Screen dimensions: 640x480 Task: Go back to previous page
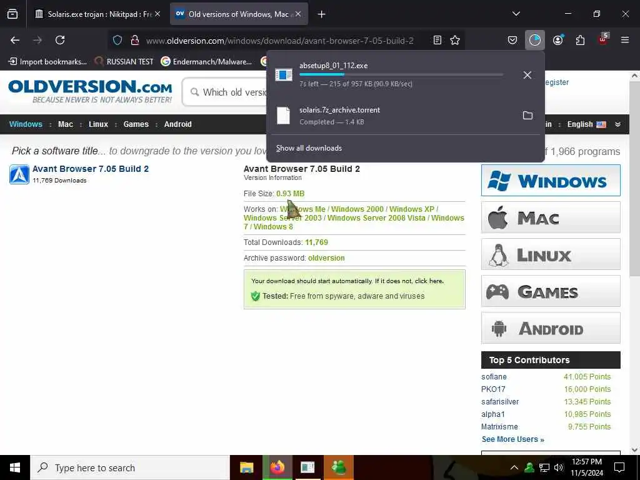[15, 40]
